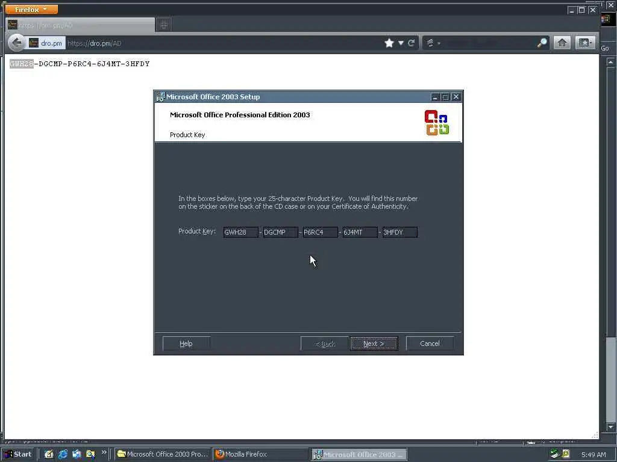Click the Go button at right edge
This screenshot has height=462, width=617.
pos(605,48)
